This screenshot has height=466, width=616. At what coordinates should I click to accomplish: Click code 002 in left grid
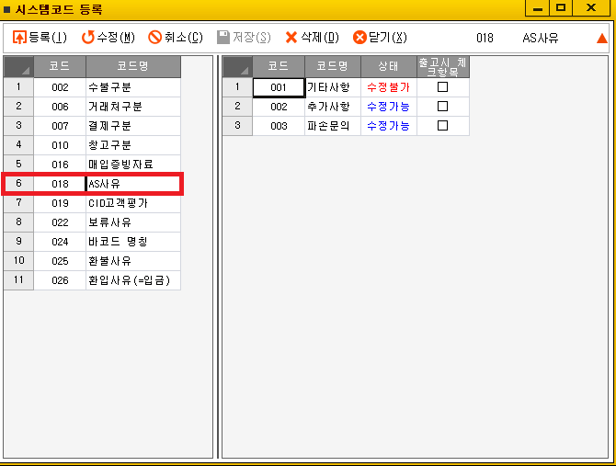click(60, 86)
